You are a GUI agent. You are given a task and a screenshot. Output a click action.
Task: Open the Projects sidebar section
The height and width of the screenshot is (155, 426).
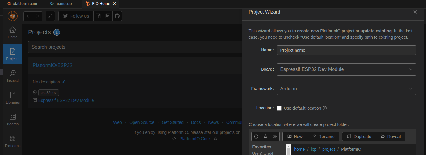coord(12,54)
